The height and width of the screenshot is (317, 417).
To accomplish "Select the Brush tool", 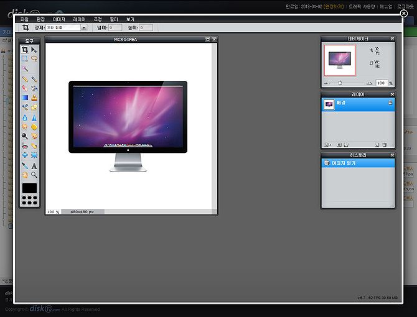I will coord(34,79).
